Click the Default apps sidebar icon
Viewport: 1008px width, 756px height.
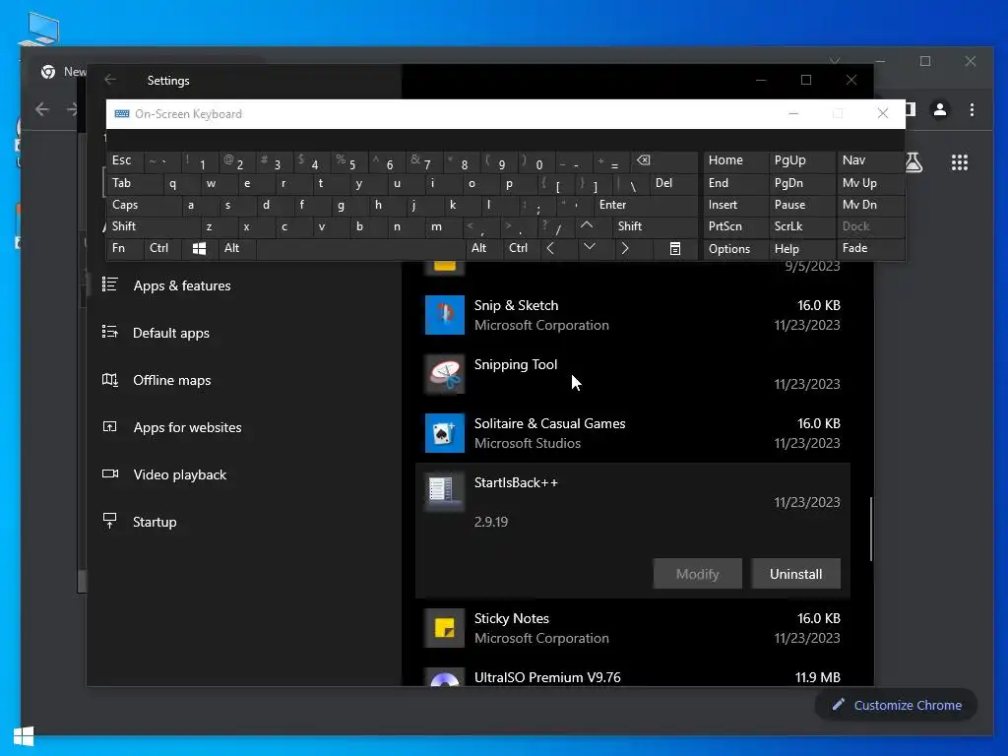[110, 332]
